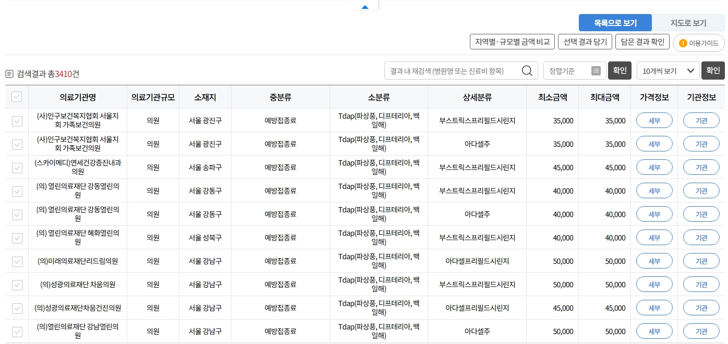Click 지역별·규모별 금액 비교 button
The height and width of the screenshot is (344, 728).
[x=512, y=42]
